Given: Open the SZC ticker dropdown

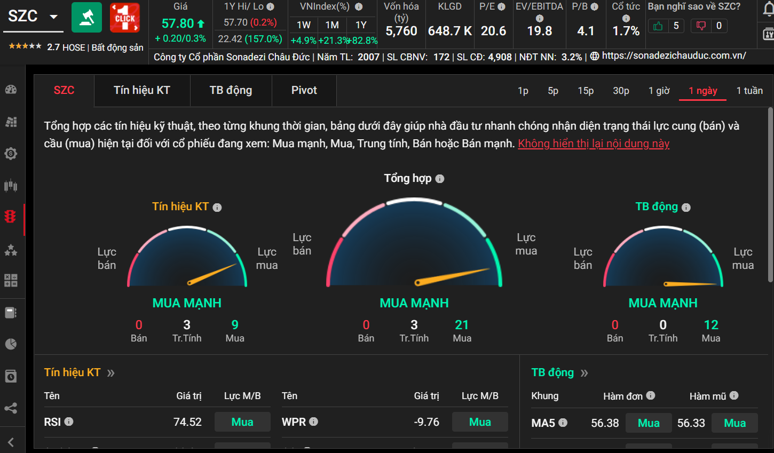Looking at the screenshot, I should (53, 17).
